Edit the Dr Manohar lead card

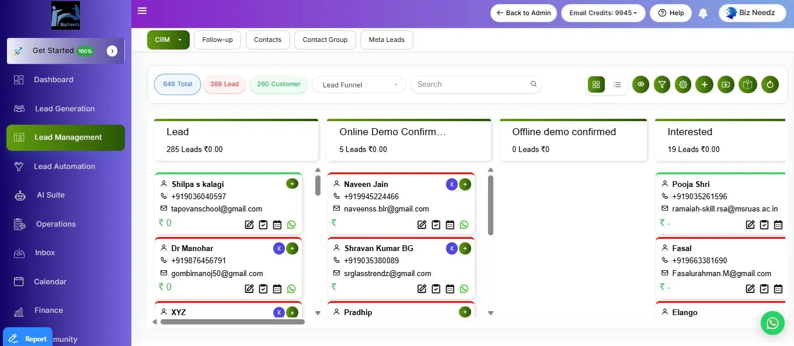point(249,289)
